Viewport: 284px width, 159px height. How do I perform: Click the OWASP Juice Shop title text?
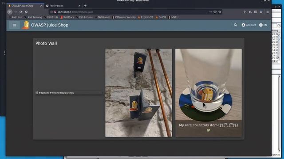50,25
